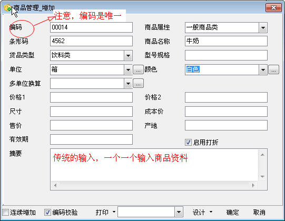The height and width of the screenshot is (221, 285).
Task: Open the color (颜色) ellipsis browse button
Action: point(273,69)
